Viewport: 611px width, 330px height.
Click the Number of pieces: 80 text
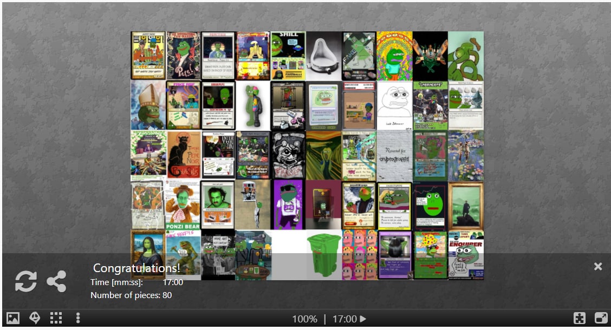(131, 295)
